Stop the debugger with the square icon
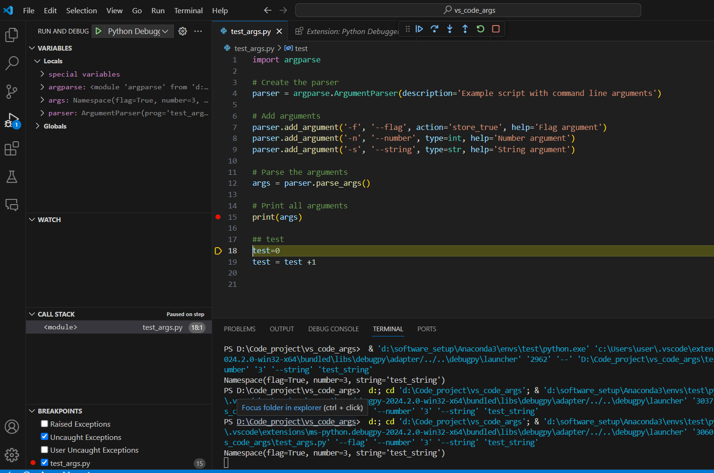 point(496,29)
